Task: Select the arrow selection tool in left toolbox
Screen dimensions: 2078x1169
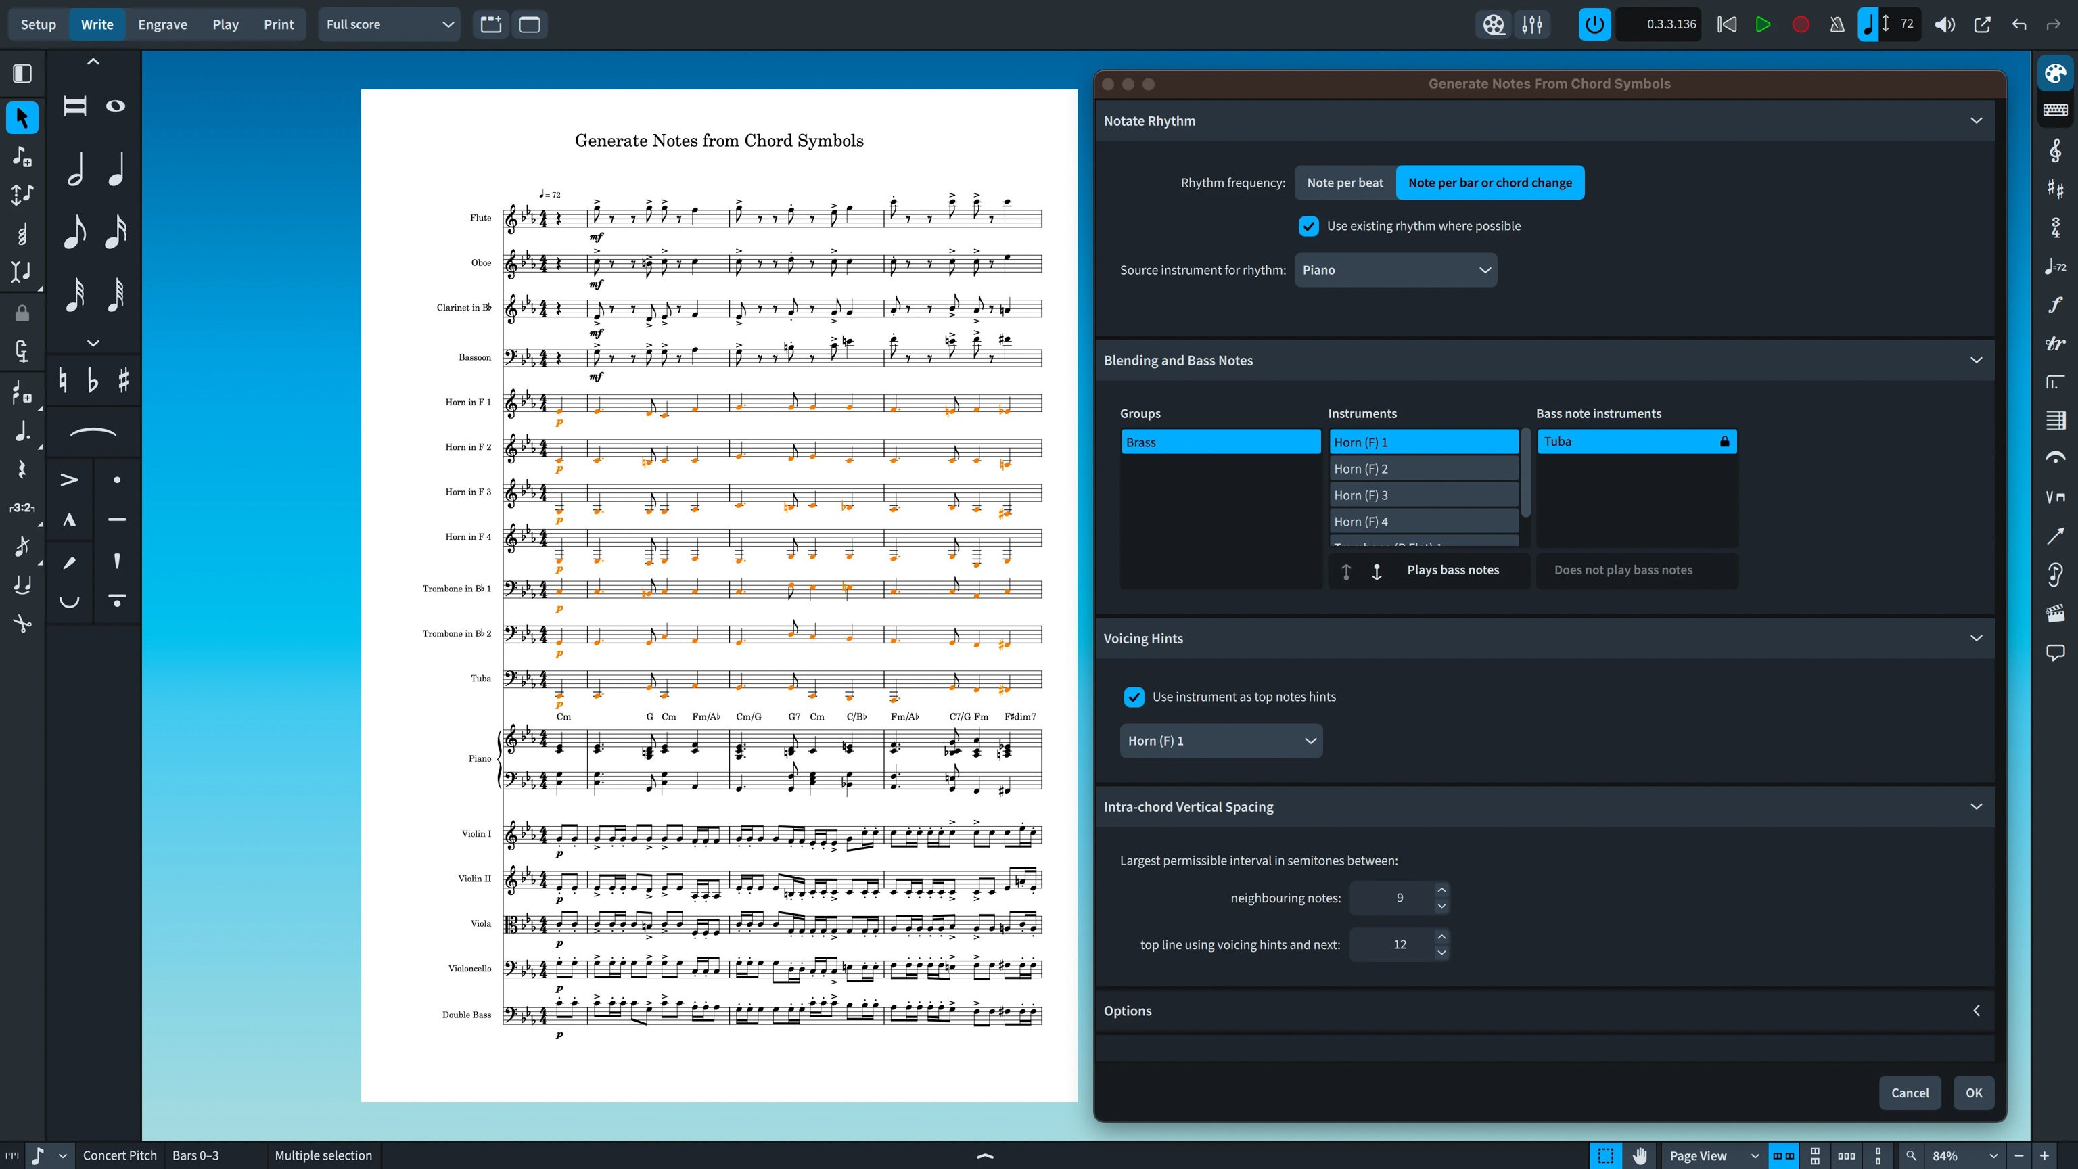Action: pyautogui.click(x=22, y=118)
